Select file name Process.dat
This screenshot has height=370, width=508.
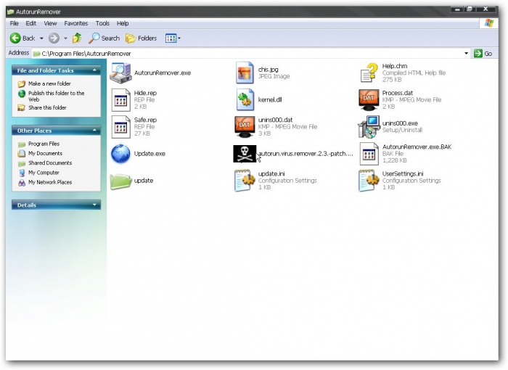pyautogui.click(x=397, y=93)
